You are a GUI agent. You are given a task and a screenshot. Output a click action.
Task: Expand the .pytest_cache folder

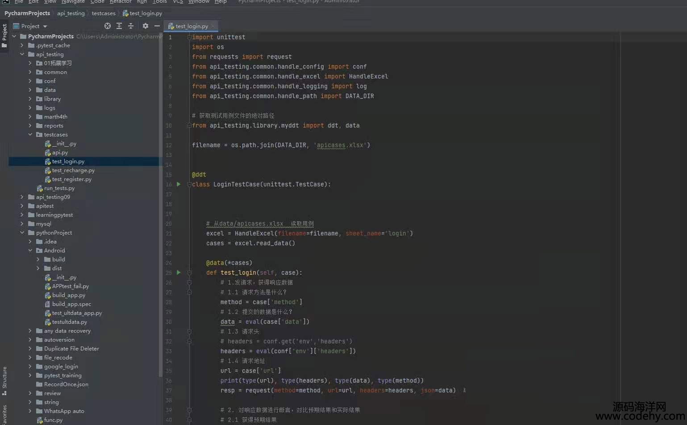coord(22,45)
